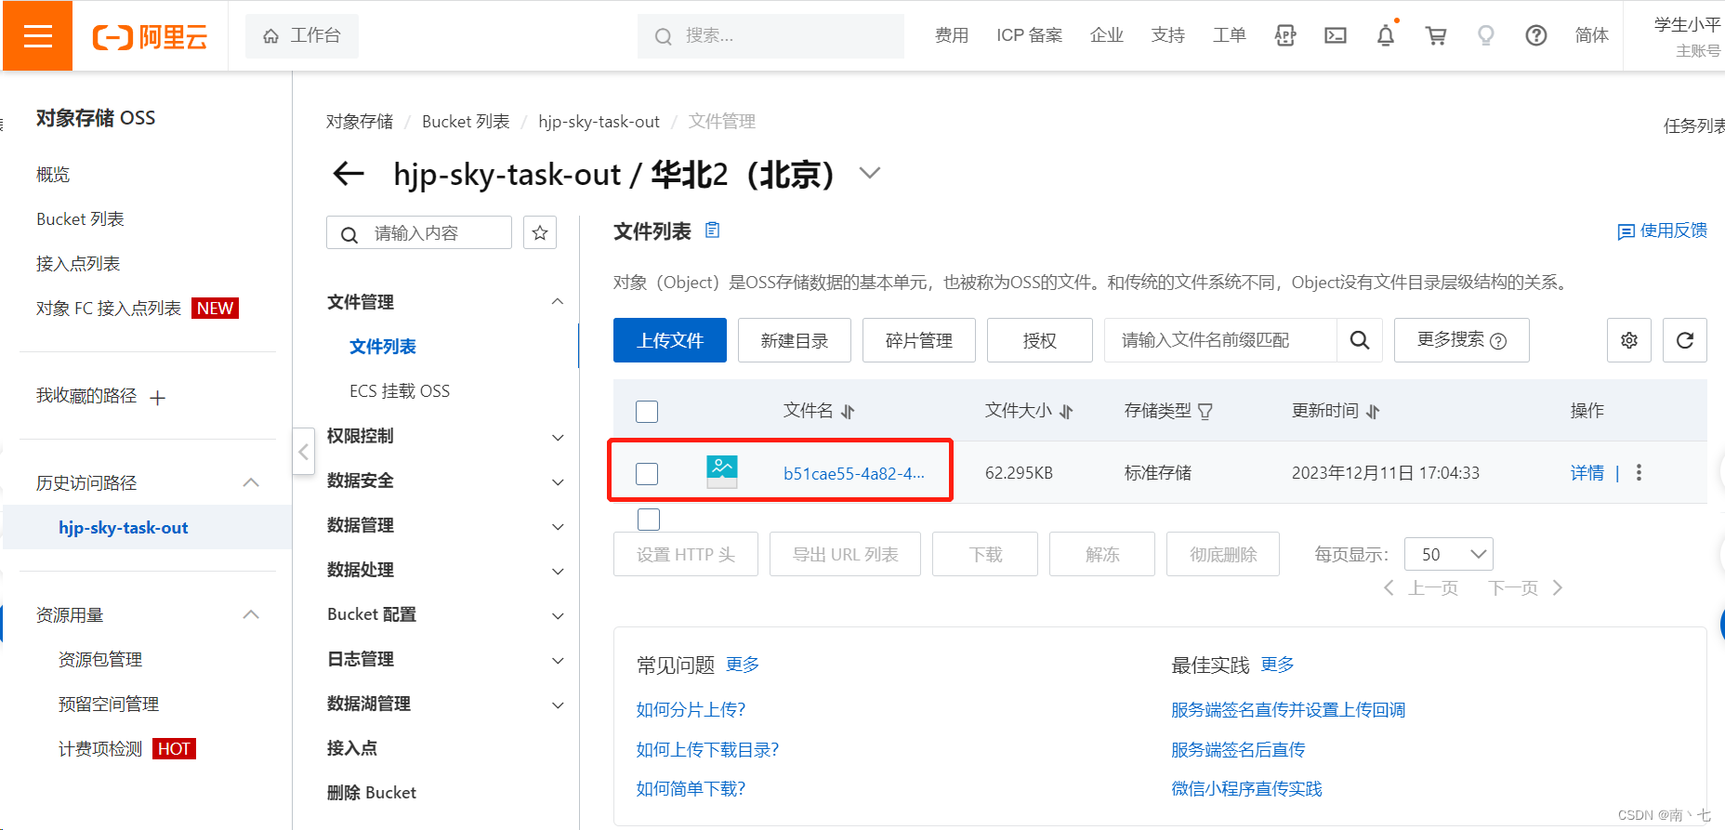Expand the 数据处理 section
Image resolution: width=1725 pixels, height=830 pixels.
pos(558,571)
